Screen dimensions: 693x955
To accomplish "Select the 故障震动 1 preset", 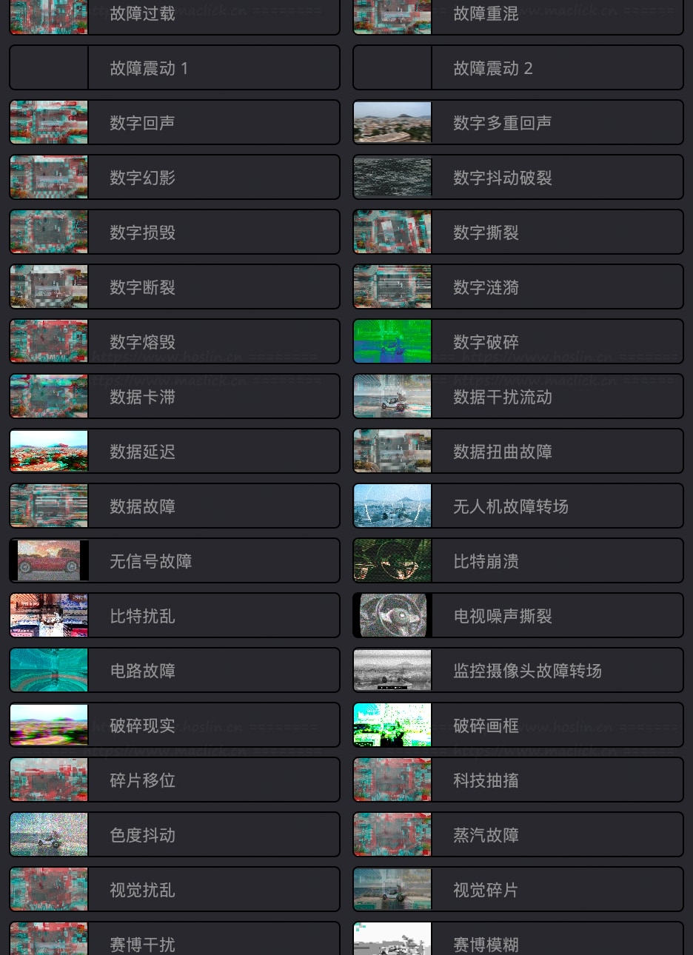I will [x=175, y=68].
